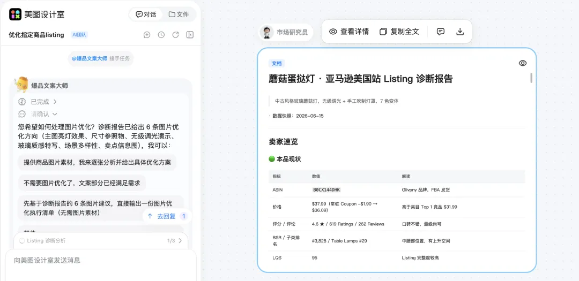Image resolution: width=579 pixels, height=281 pixels.
Task: Click the 市场研究员 avatar chip
Action: 285,32
